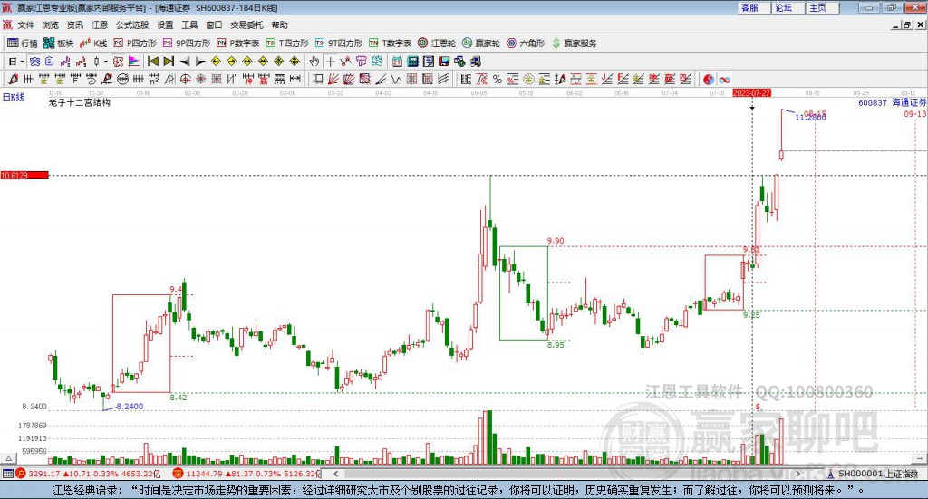Select the red pencil drawing tool
The image size is (928, 499).
13,79
